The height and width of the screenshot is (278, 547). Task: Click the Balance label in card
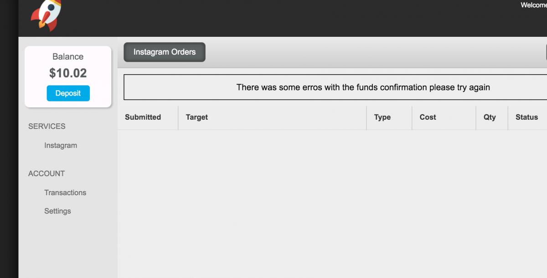(x=68, y=56)
